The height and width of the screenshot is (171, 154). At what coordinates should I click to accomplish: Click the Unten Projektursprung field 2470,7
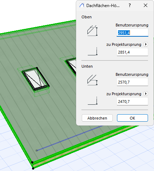click(x=133, y=102)
